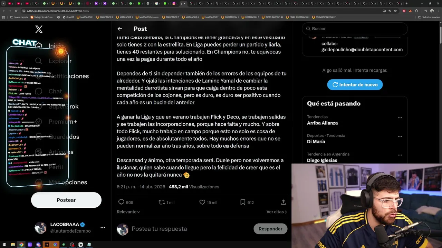Open INTRO PARTIDO 4K bookmark
Image resolution: width=442 pixels, height=248 pixels.
(x=272, y=17)
